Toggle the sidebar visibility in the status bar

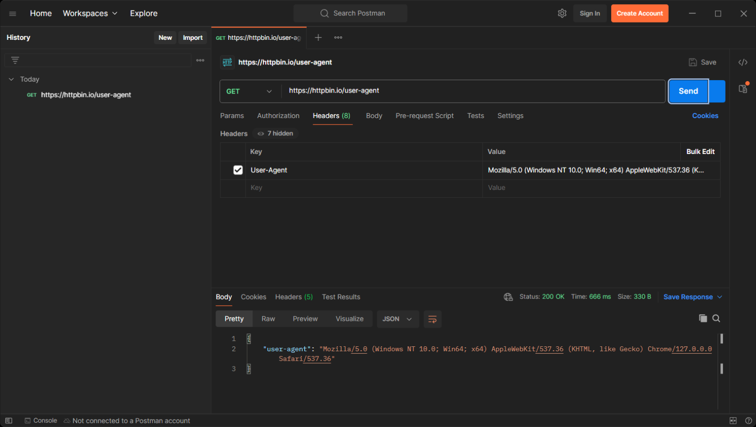[9, 421]
